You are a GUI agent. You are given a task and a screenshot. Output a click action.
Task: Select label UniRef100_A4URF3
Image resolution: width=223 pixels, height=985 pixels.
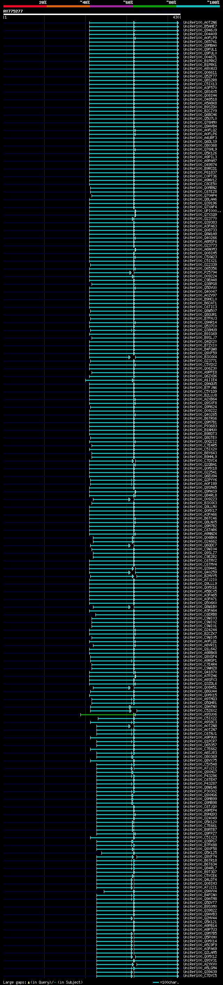coord(200,138)
